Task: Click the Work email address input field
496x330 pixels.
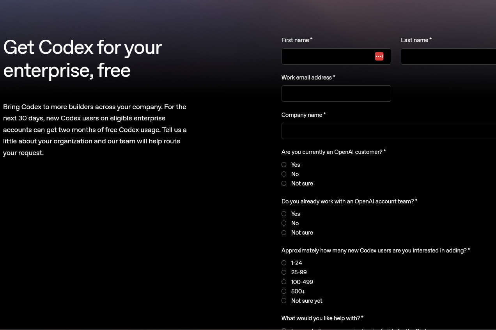Action: (x=336, y=94)
